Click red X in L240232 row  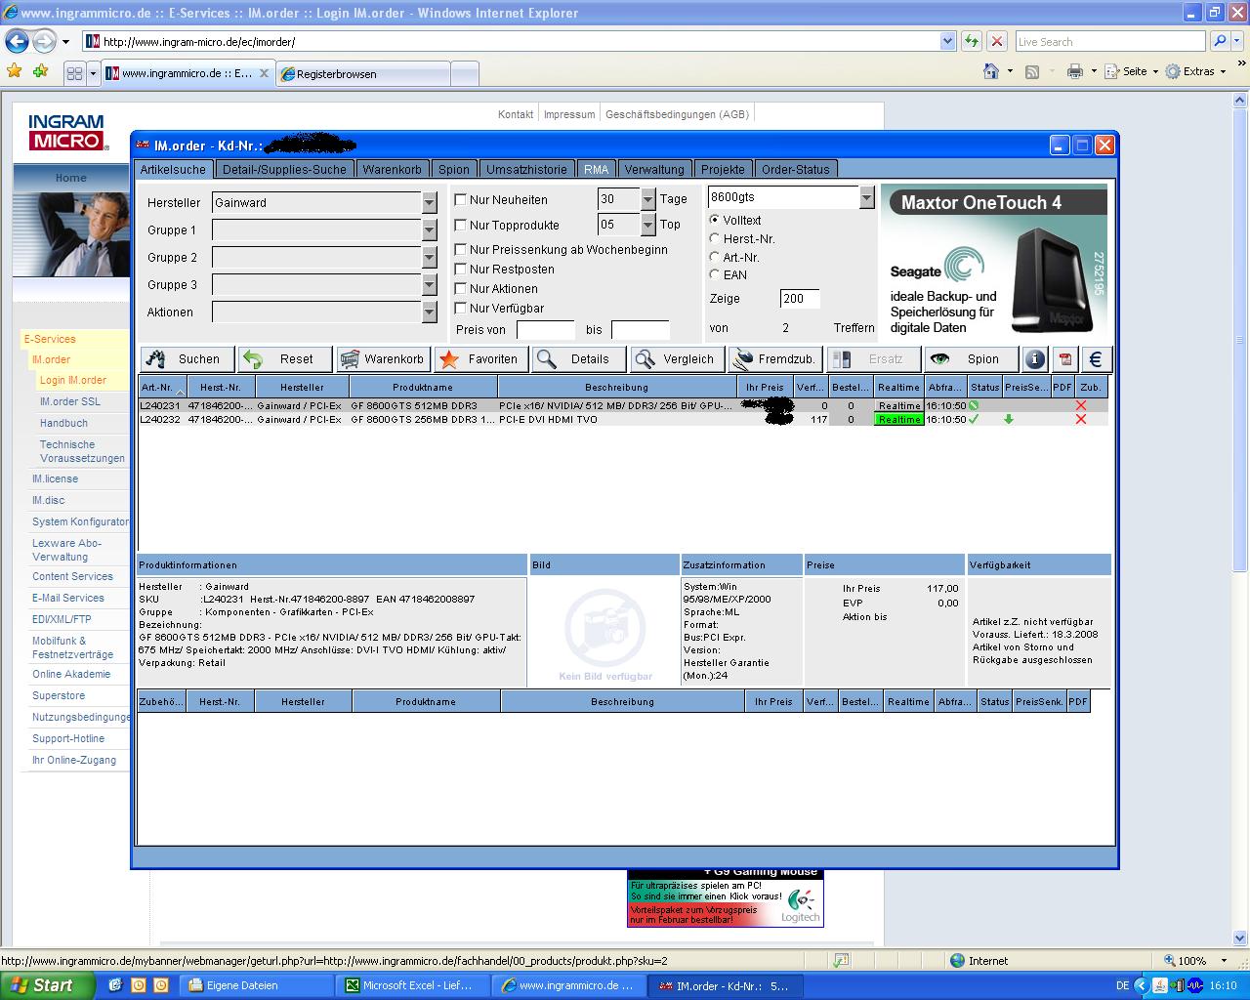click(1080, 419)
